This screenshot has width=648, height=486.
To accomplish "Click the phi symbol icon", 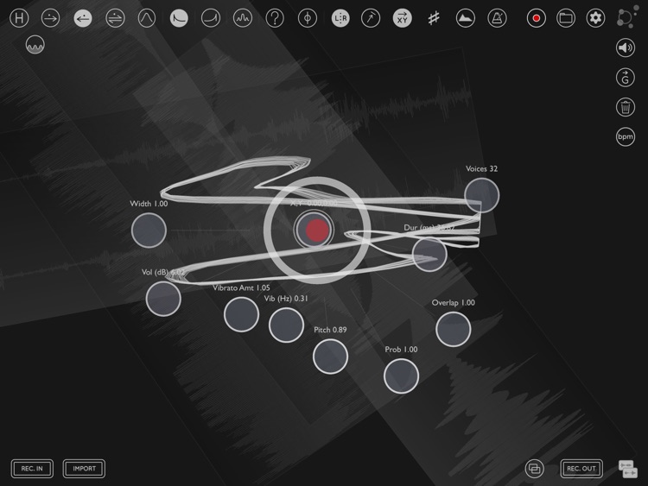I will [308, 18].
